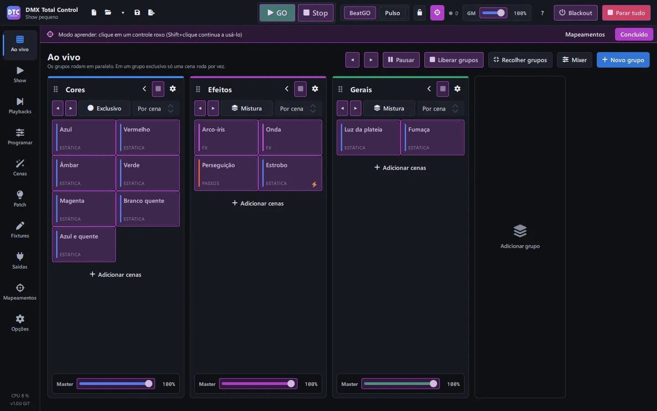The height and width of the screenshot is (411, 657).
Task: Open Fixtures sidebar icon
Action: 20,230
